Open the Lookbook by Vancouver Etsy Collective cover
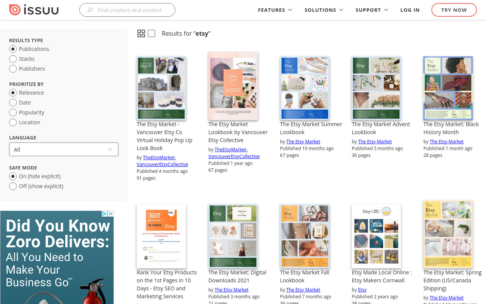This screenshot has height=304, width=486. coord(233,86)
